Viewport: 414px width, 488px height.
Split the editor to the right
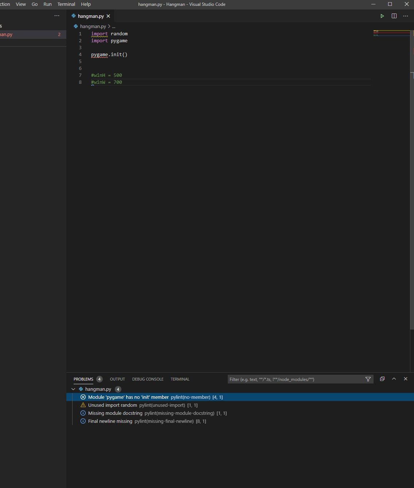point(394,16)
